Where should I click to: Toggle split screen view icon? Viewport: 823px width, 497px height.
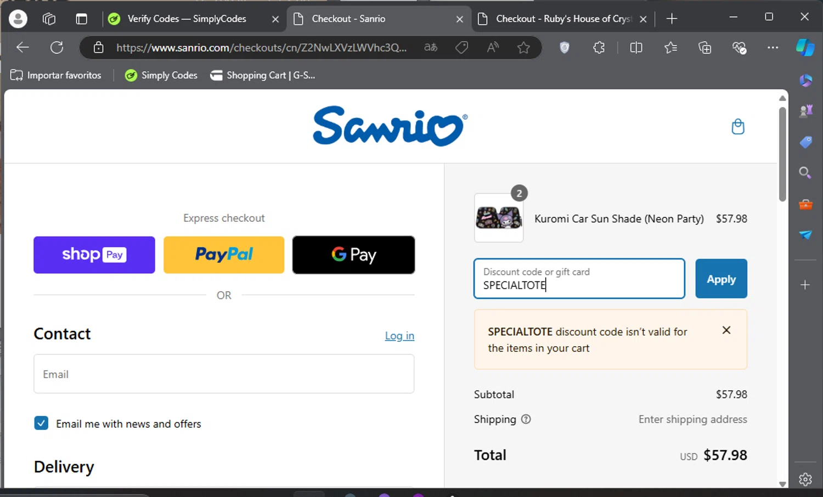636,48
